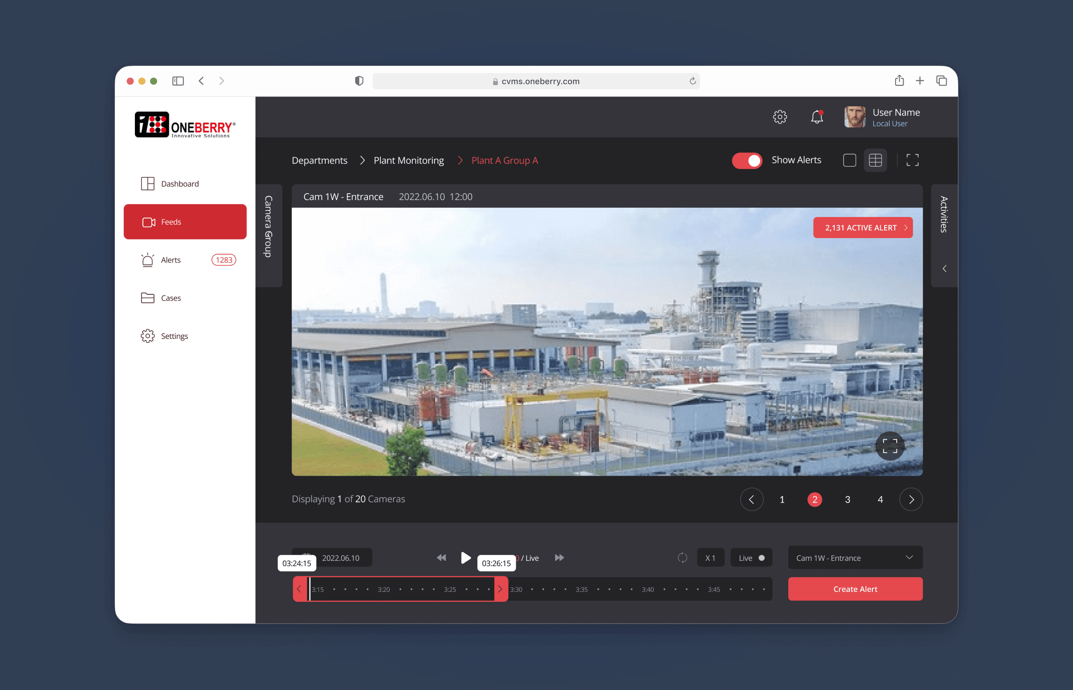Select the Feeds sidebar item
The image size is (1073, 690).
point(185,222)
